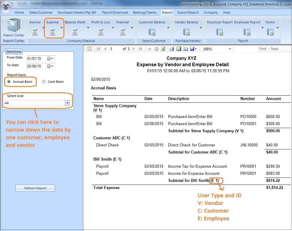Open the Employer Report icon
Viewport: 292px width, 231px height.
(220, 32)
